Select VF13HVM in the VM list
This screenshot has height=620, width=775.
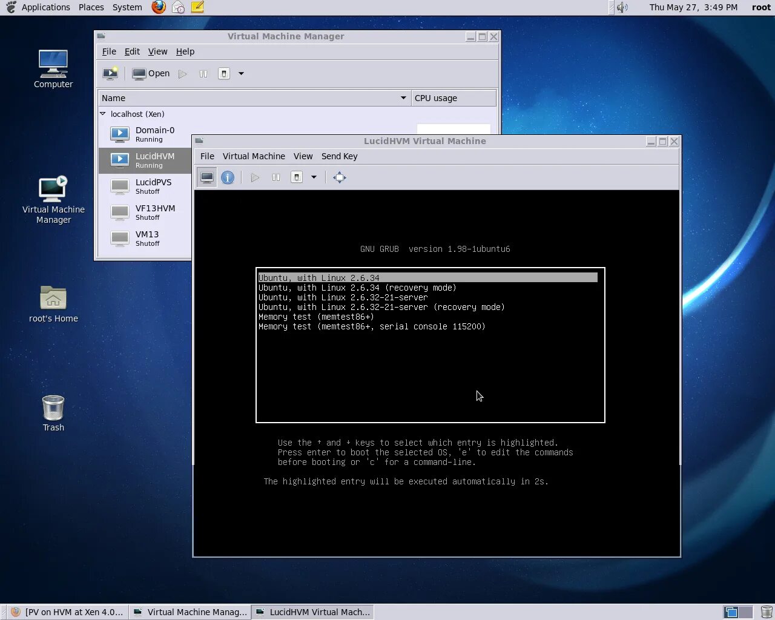click(x=145, y=213)
